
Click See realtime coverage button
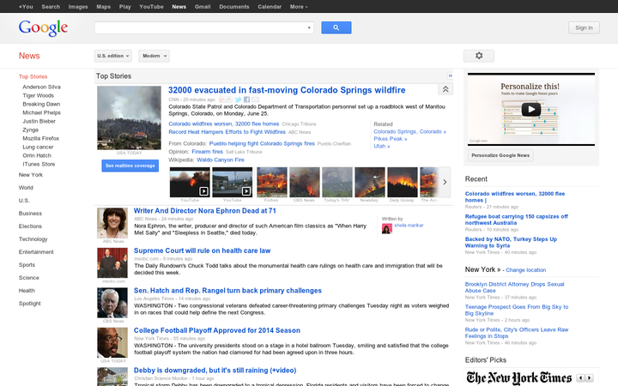point(130,166)
